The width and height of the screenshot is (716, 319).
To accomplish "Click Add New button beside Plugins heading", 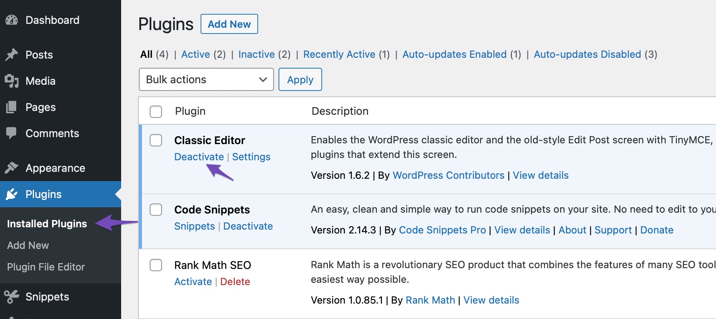I will tap(229, 24).
